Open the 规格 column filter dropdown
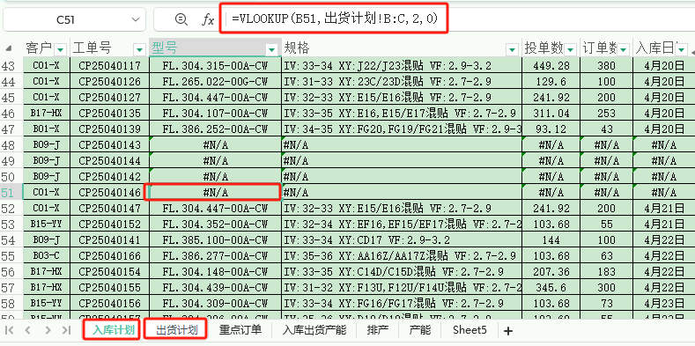The image size is (695, 346). [x=513, y=48]
